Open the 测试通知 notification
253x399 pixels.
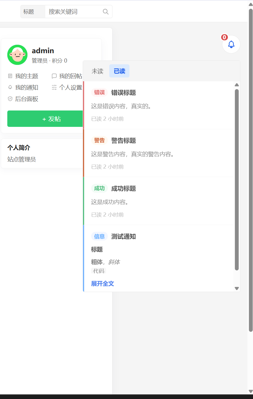pyautogui.click(x=124, y=236)
